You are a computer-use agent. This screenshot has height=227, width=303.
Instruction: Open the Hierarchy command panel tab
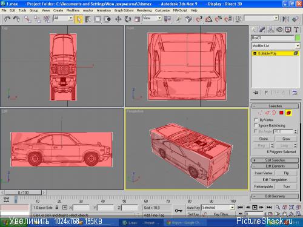[x=271, y=30]
